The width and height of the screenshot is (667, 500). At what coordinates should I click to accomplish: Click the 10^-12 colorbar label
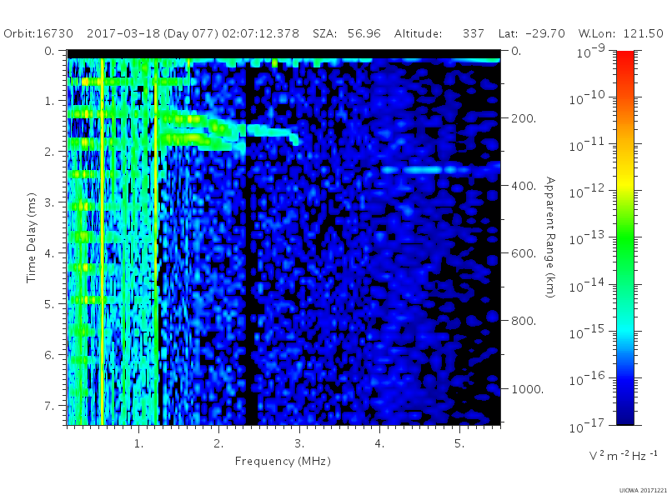(x=587, y=192)
